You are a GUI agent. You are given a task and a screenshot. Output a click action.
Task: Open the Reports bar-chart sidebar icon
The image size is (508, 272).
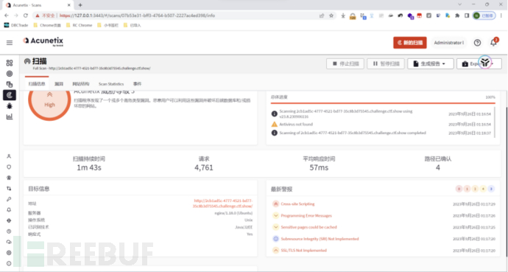[x=10, y=116]
